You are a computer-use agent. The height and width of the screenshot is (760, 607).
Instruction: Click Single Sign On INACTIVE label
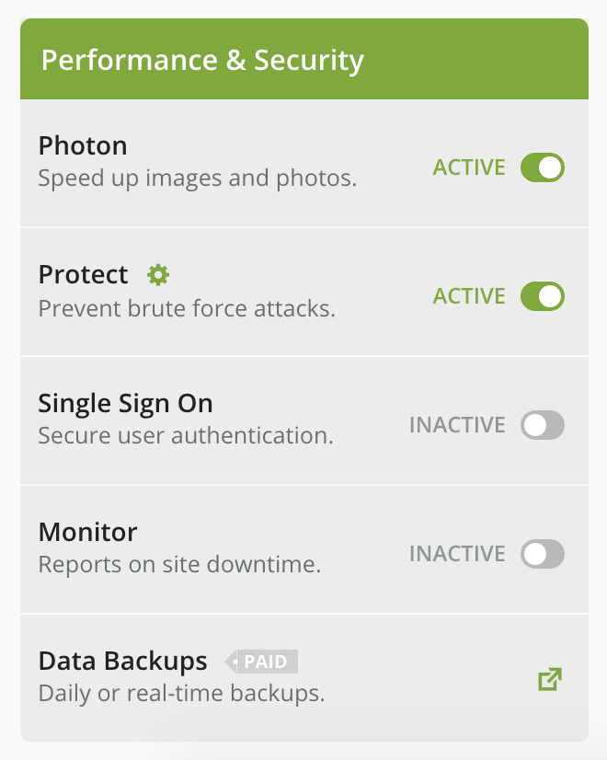[457, 425]
